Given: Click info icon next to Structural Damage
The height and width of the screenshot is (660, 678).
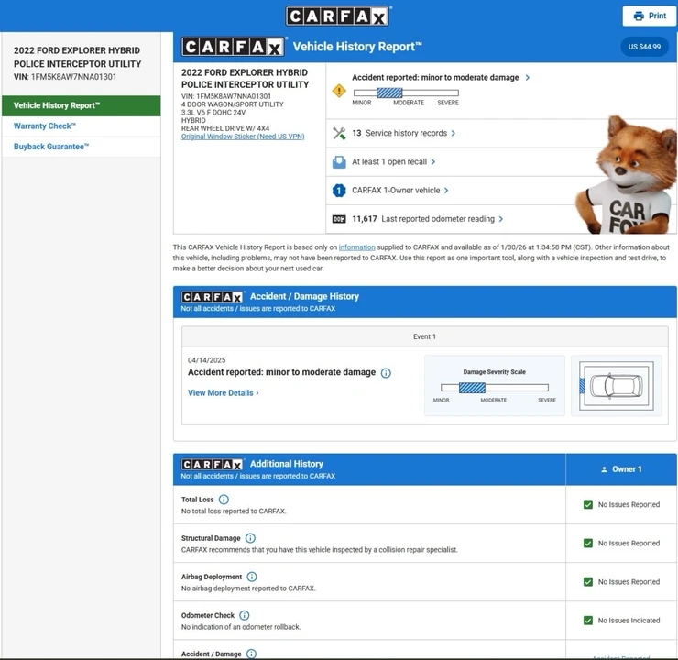Looking at the screenshot, I should tap(250, 538).
